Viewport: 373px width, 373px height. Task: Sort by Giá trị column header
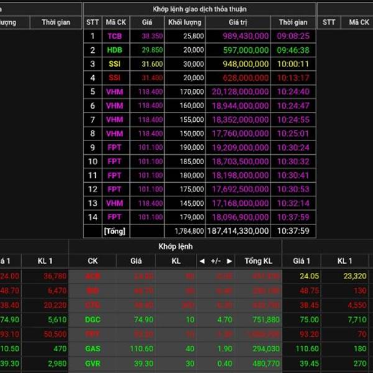[237, 22]
